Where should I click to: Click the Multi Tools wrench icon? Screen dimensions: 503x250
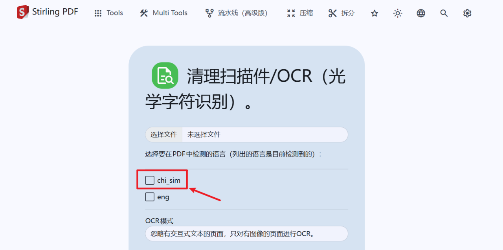pos(144,13)
